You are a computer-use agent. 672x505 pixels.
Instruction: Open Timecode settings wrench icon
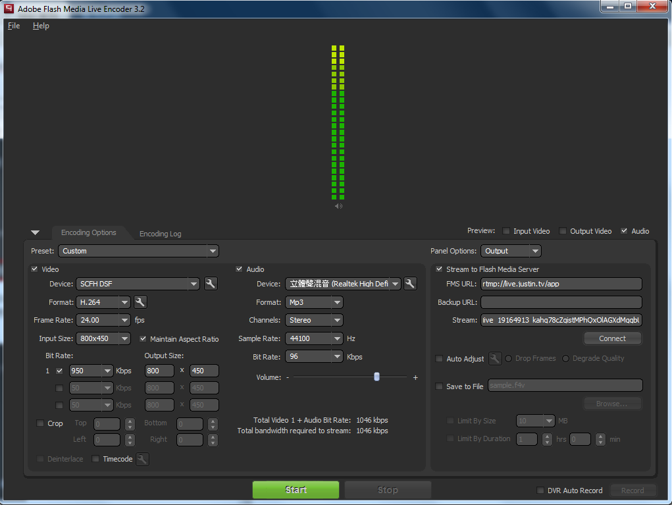[142, 459]
